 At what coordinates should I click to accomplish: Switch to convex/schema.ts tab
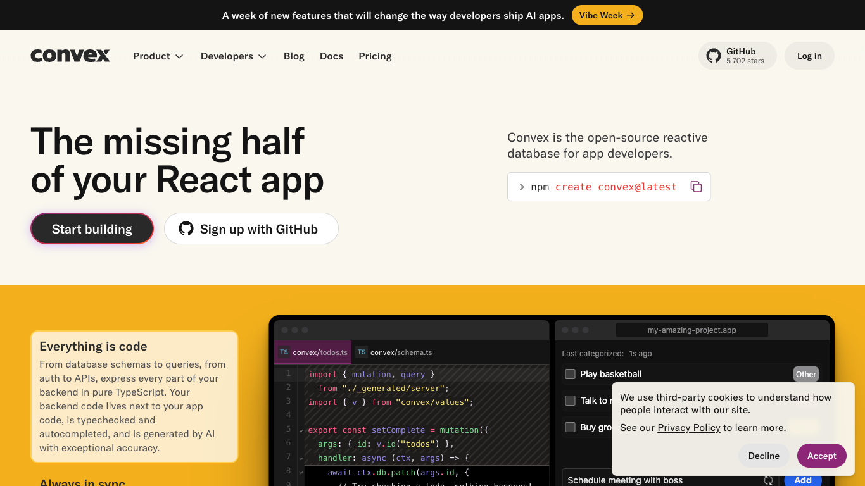[x=401, y=352]
